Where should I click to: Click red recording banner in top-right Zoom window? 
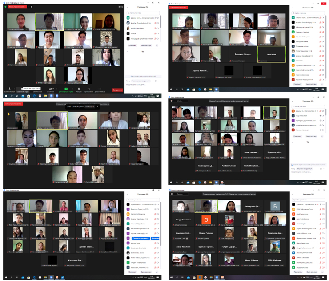click(x=178, y=8)
